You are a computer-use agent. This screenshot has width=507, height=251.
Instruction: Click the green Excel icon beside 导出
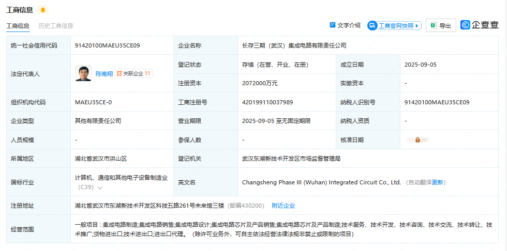[x=434, y=25]
